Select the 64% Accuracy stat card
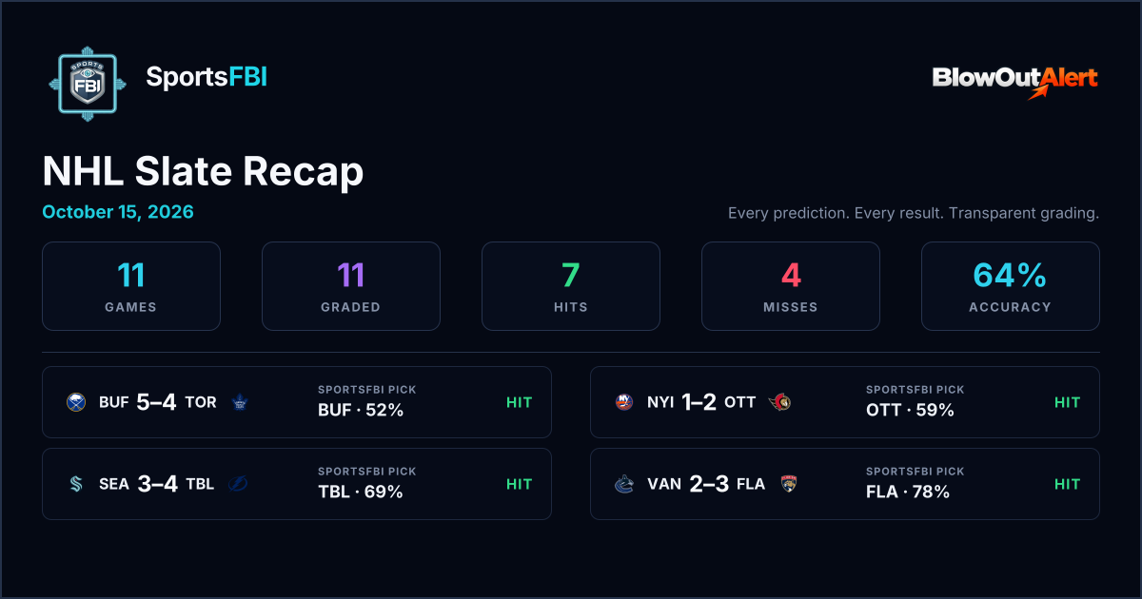1142x599 pixels. (1011, 286)
